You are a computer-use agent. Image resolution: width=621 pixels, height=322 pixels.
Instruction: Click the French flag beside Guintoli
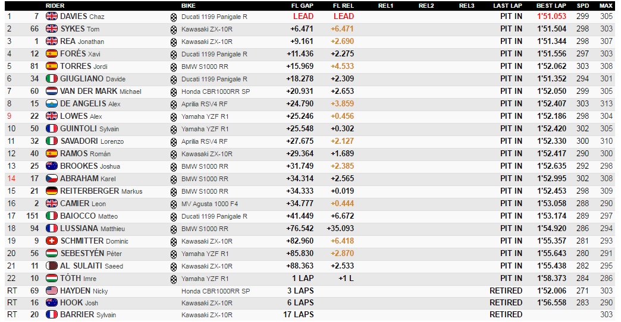click(52, 129)
